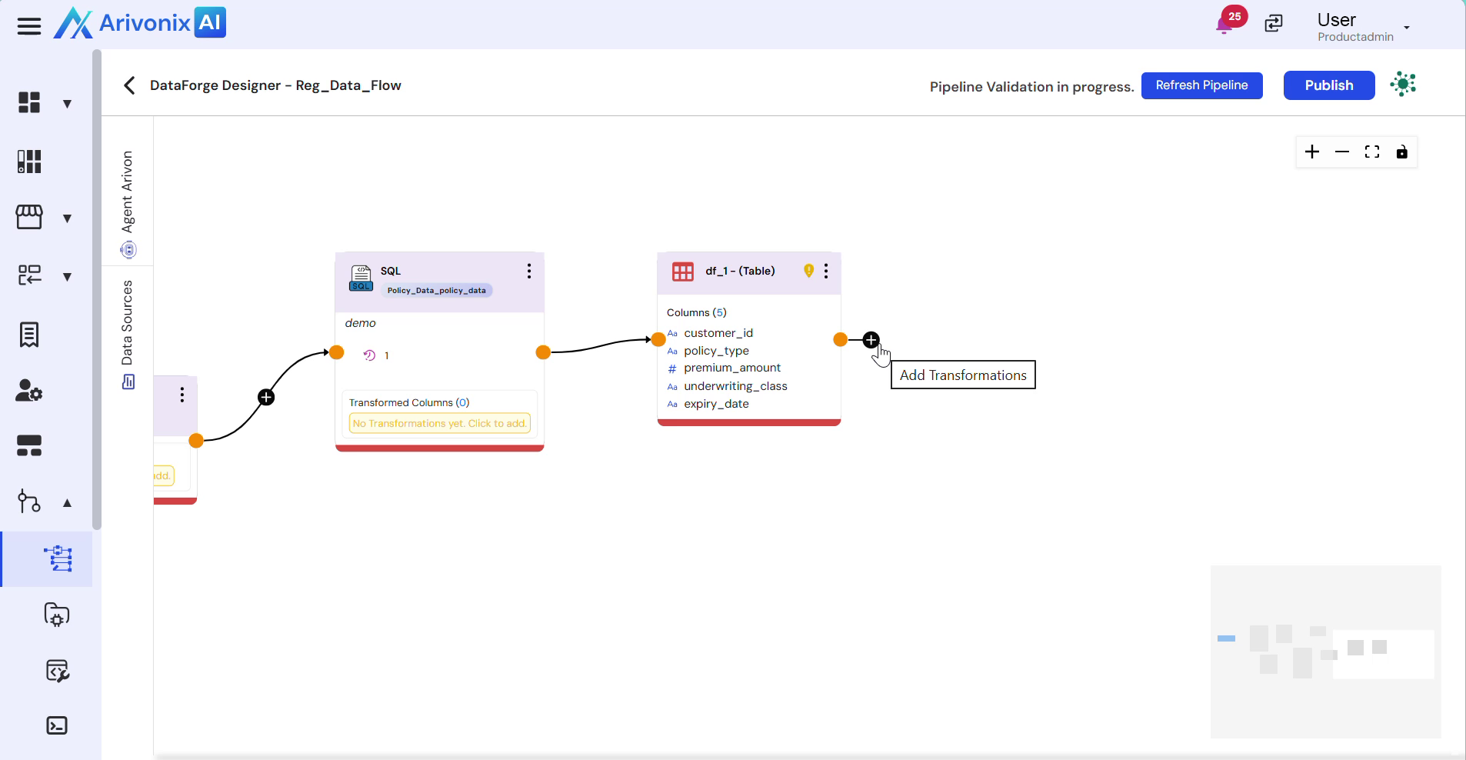
Task: Expand the dashboard sidebar section arrow
Action: (x=68, y=104)
